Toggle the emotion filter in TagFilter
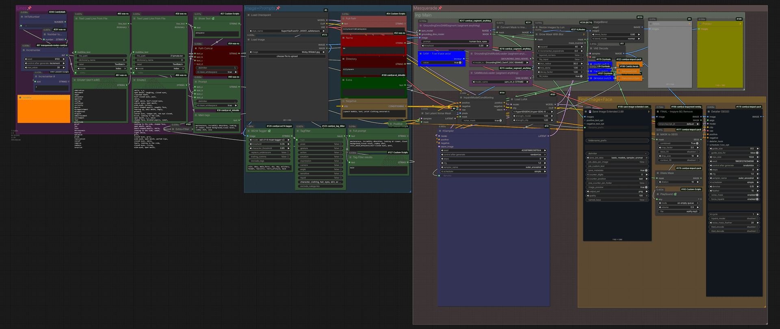Screen dimensions: 780x329 click(x=321, y=157)
